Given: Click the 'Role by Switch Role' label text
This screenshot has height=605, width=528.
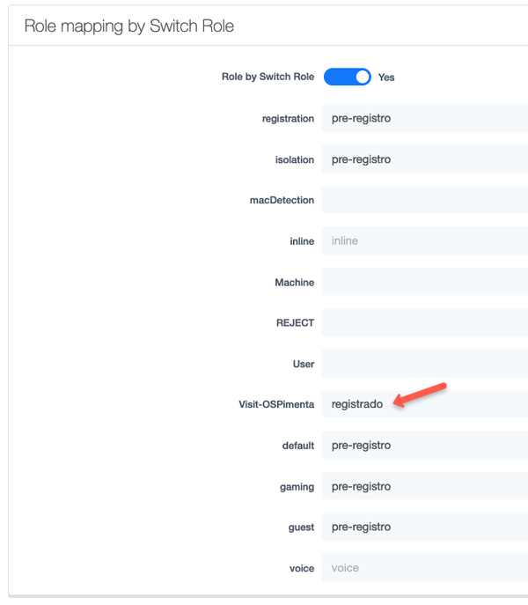Looking at the screenshot, I should pyautogui.click(x=268, y=77).
